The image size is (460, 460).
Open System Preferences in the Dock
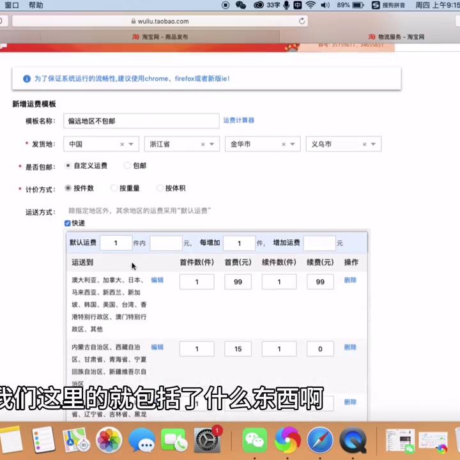pyautogui.click(x=207, y=440)
